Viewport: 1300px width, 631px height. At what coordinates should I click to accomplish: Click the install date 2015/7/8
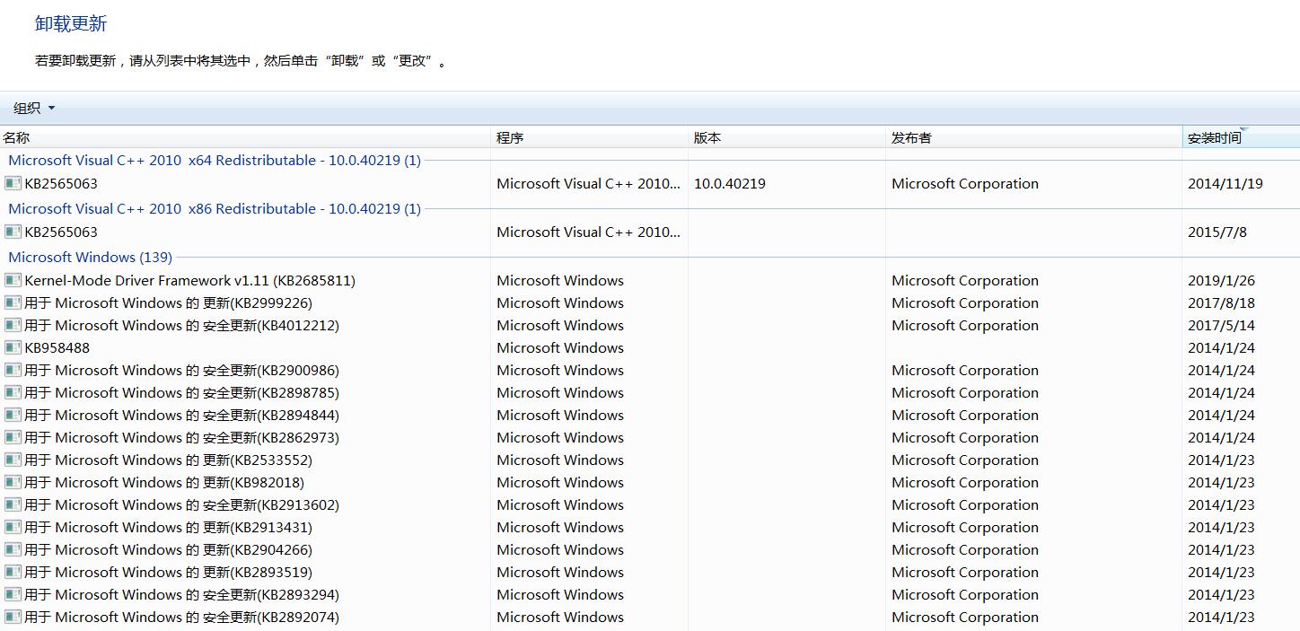click(x=1217, y=232)
